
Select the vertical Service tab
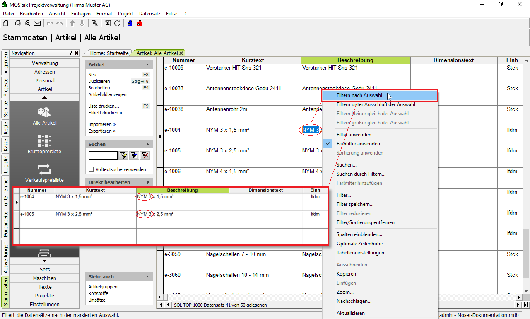tap(6, 109)
